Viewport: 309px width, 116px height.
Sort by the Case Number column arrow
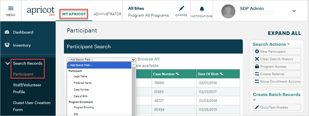tap(178, 74)
